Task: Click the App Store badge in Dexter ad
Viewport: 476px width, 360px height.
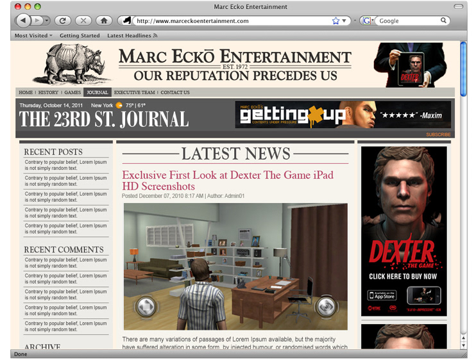Action: click(382, 295)
